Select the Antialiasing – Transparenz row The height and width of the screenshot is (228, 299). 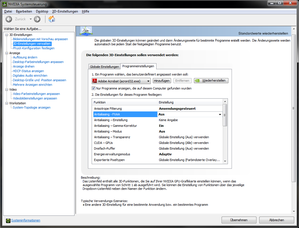[158, 137]
